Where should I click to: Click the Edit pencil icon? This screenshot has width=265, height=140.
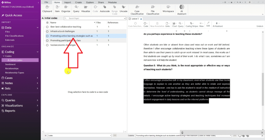point(208,23)
